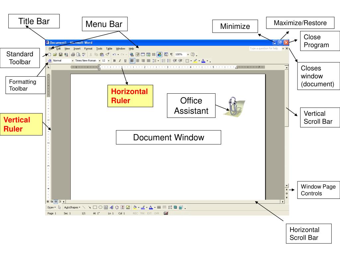
Task: Select the Oval drawing tool
Action: click(100, 207)
